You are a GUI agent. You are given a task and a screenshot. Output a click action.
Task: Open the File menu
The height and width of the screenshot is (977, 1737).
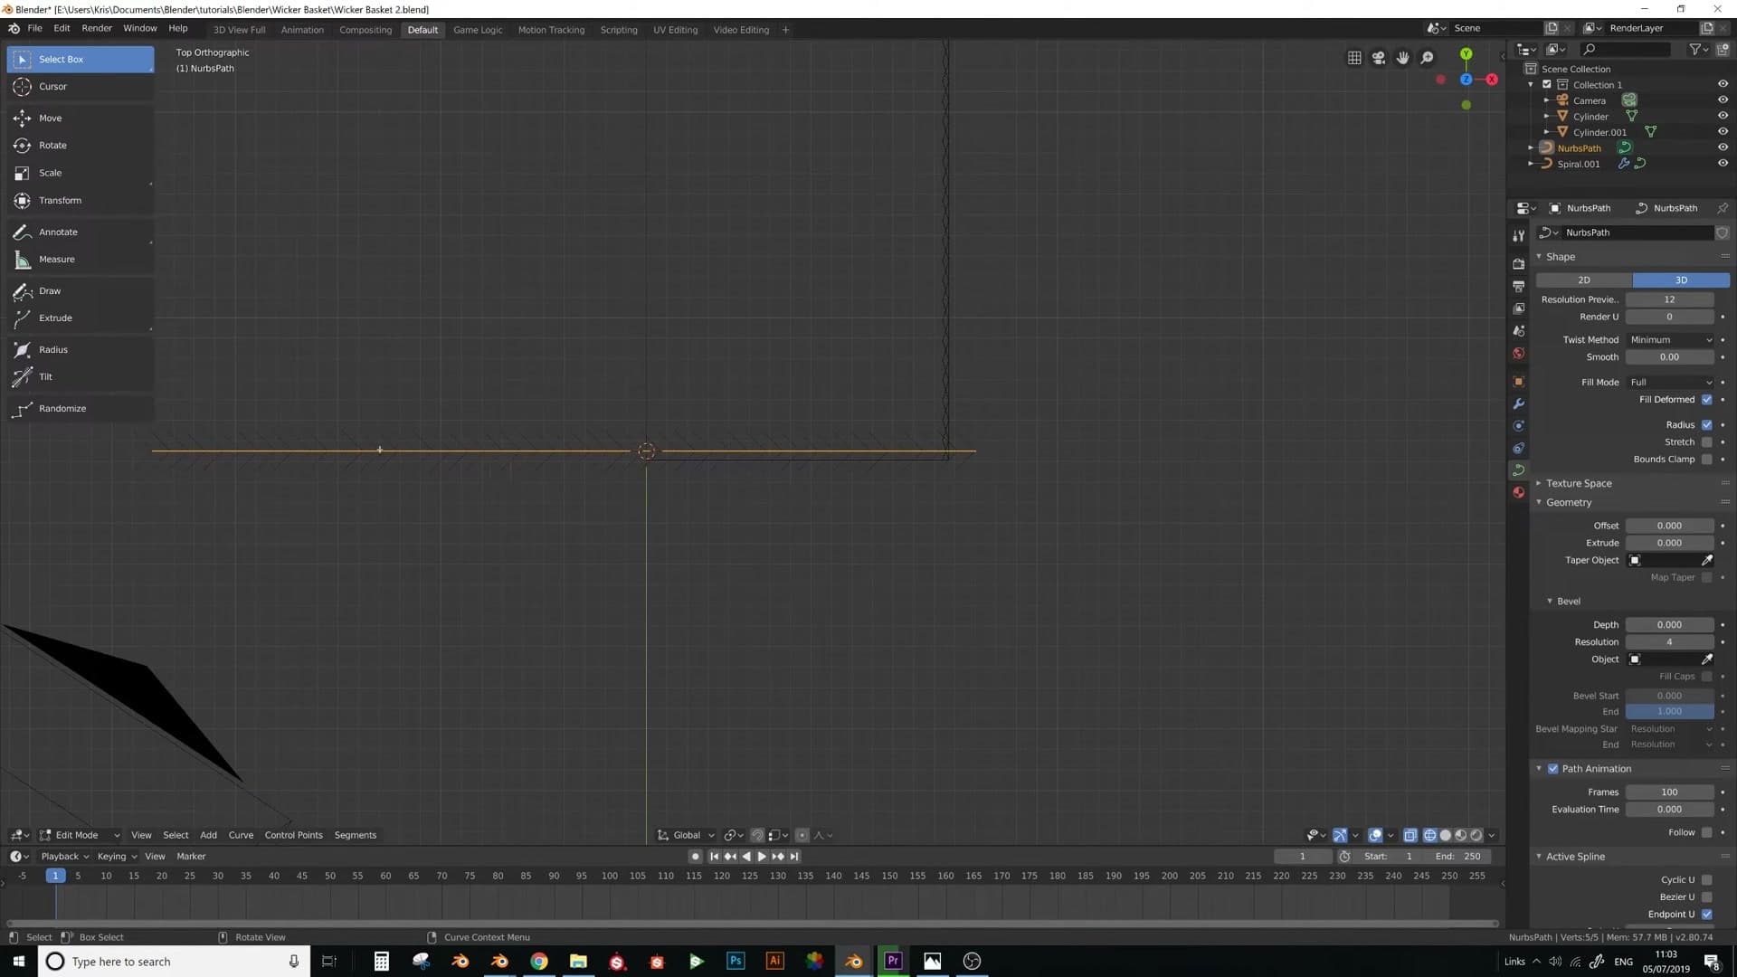click(34, 29)
